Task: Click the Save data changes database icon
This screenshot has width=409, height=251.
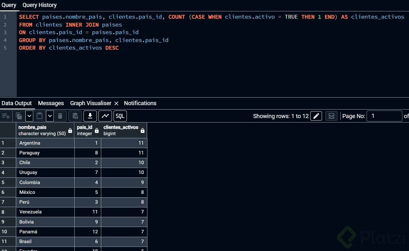Action: (75, 116)
